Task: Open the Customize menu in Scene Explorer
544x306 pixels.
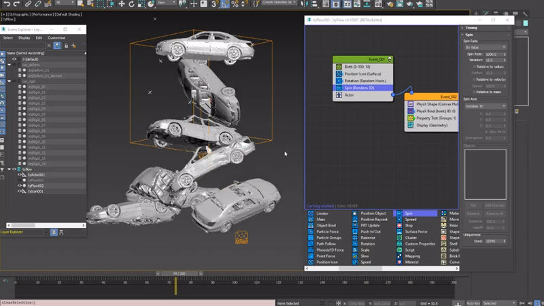Action: coord(56,38)
